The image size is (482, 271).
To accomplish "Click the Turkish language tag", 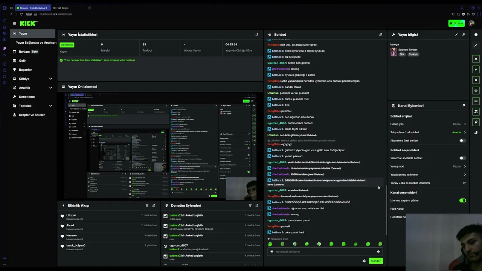I will pyautogui.click(x=413, y=54).
